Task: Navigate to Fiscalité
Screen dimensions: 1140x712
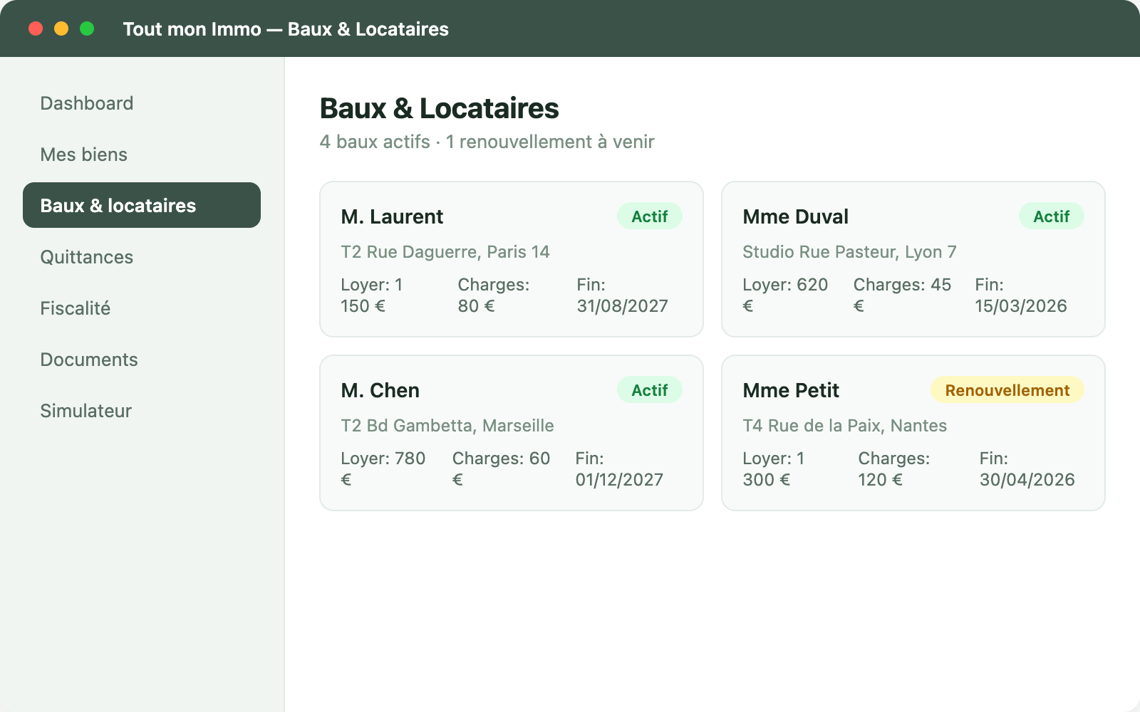Action: pyautogui.click(x=142, y=308)
